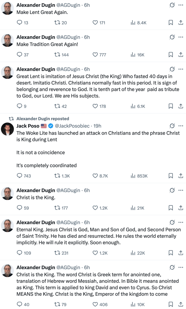Share the "Eternal King" post

tap(181, 253)
